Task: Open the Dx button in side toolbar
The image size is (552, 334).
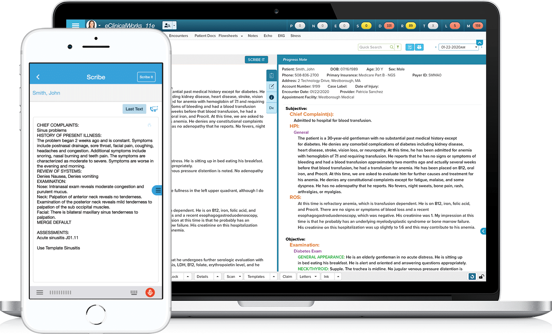Action: (272, 108)
